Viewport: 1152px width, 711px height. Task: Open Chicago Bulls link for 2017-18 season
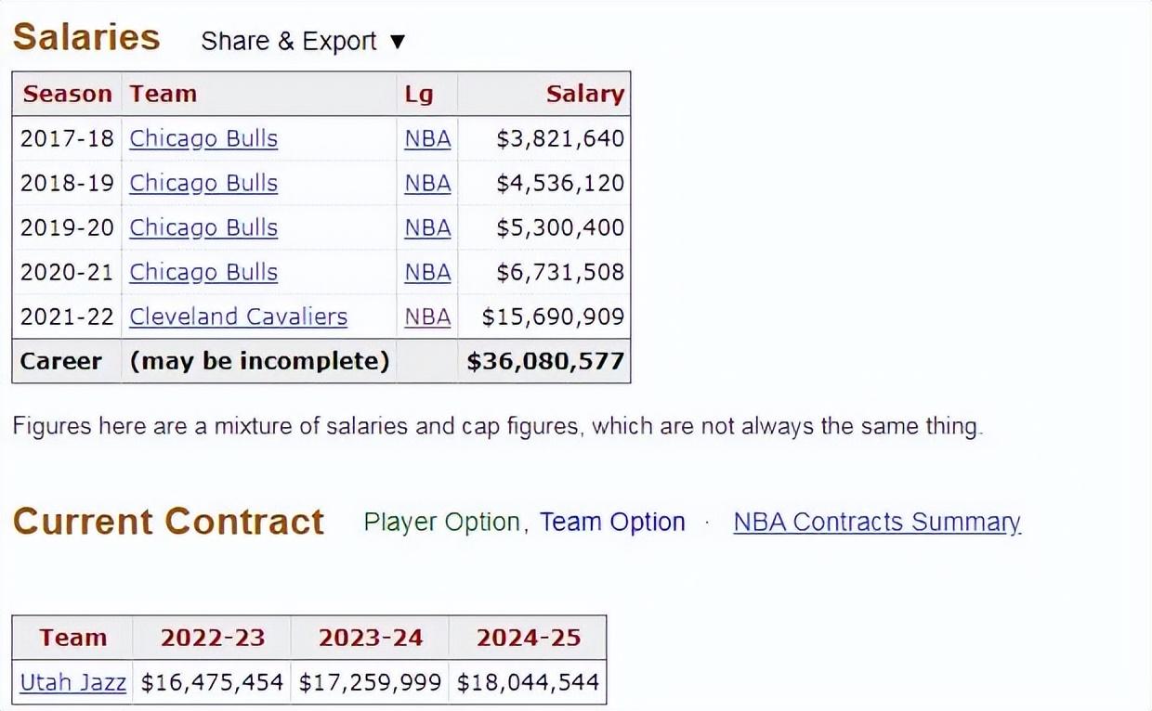point(203,138)
